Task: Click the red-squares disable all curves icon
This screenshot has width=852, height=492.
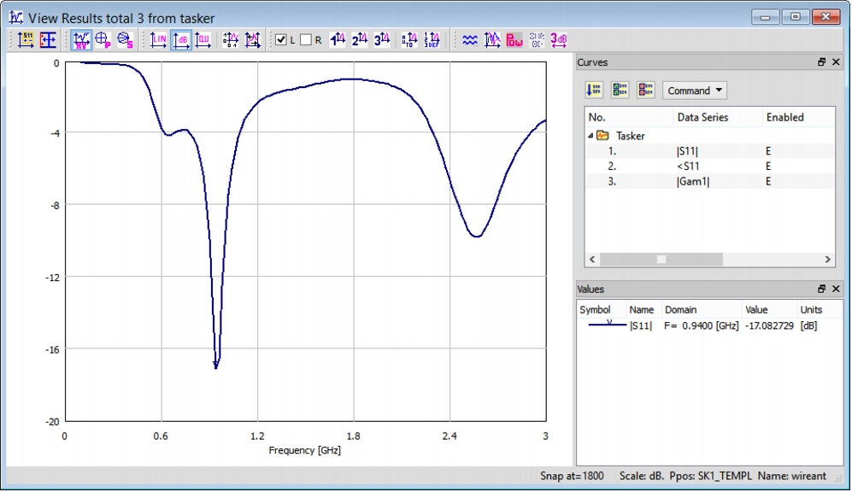Action: click(x=646, y=91)
